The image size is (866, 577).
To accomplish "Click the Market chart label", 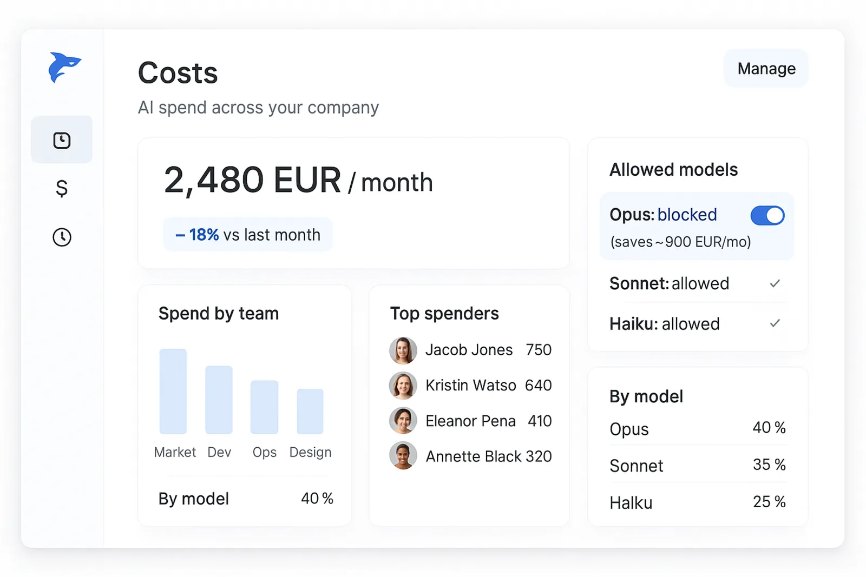I will (175, 452).
